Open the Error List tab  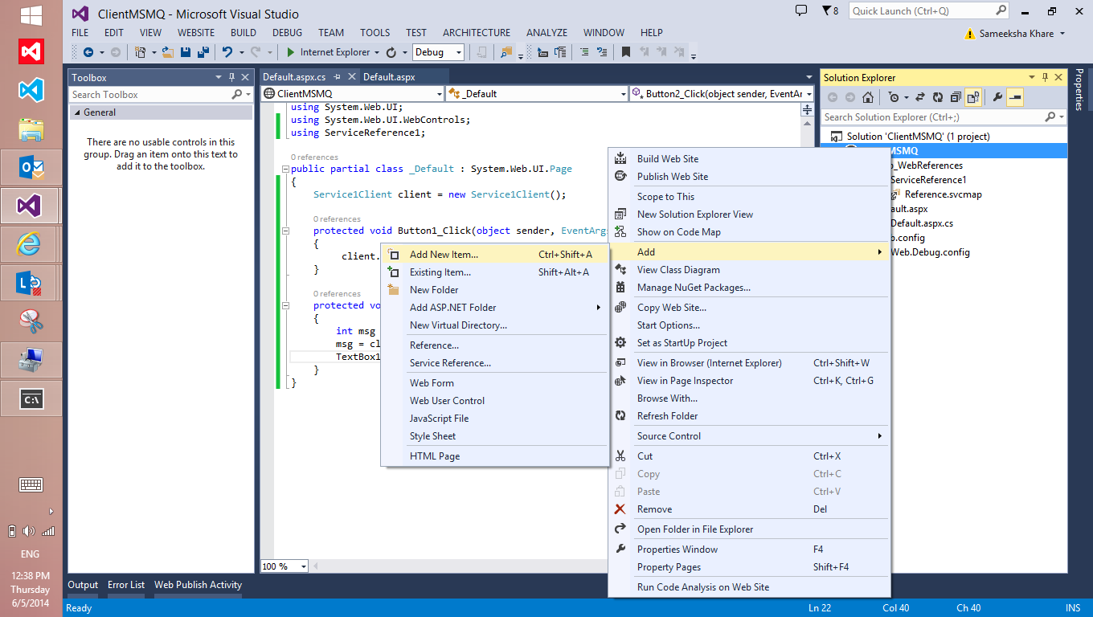click(126, 585)
